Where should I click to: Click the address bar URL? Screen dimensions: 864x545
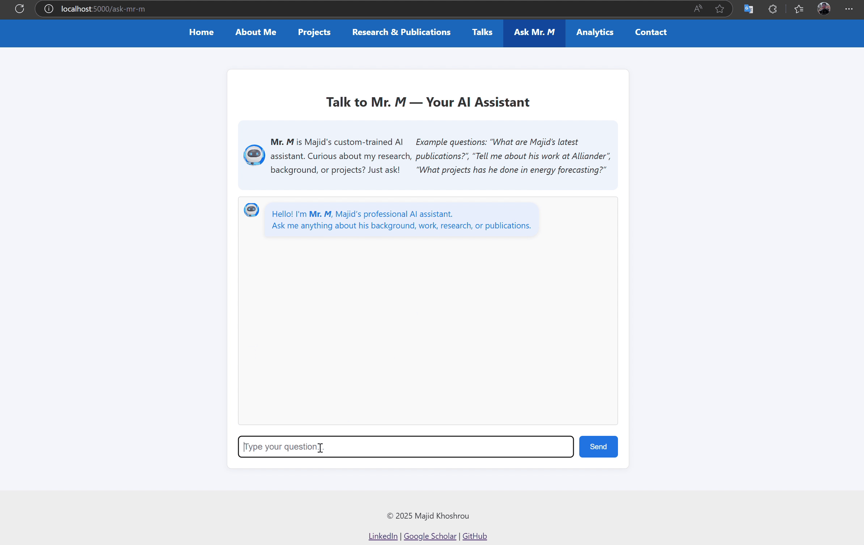point(103,9)
